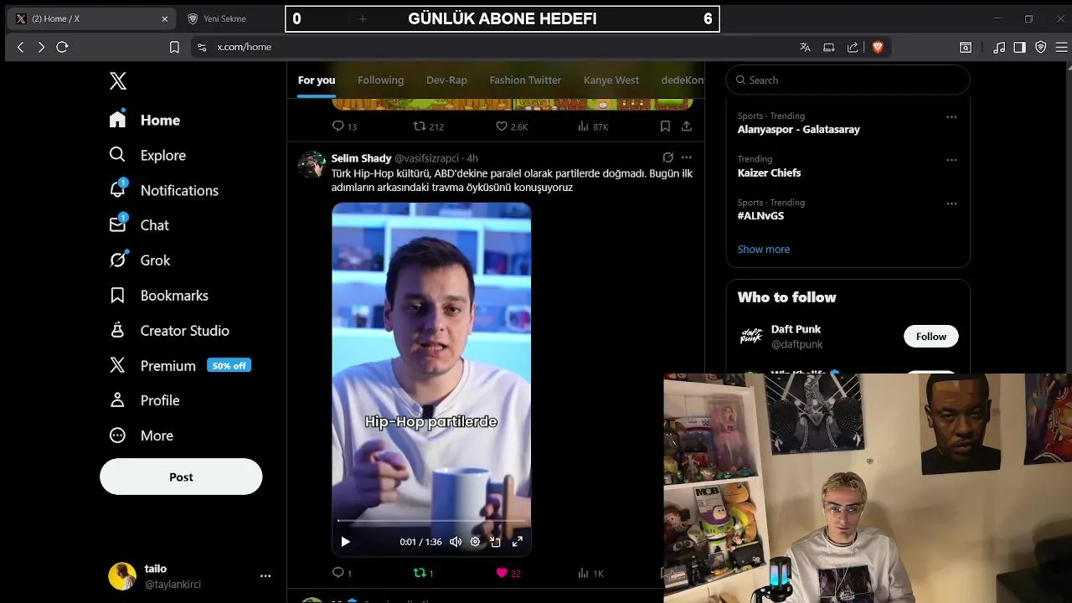Switch to Fashion Twitter tab
Viewport: 1072px width, 603px height.
525,80
